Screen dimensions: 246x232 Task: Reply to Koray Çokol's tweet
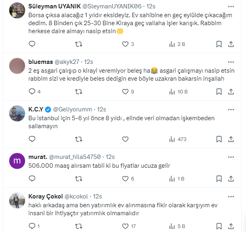(32, 226)
